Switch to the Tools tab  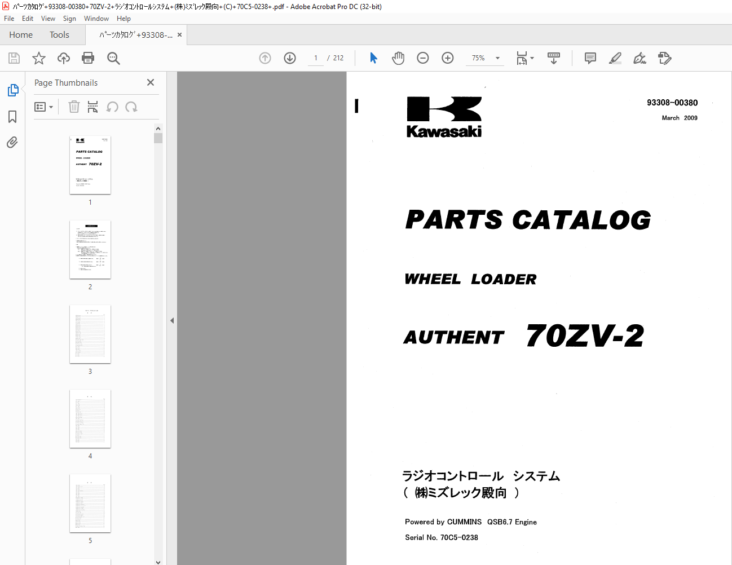(x=59, y=35)
